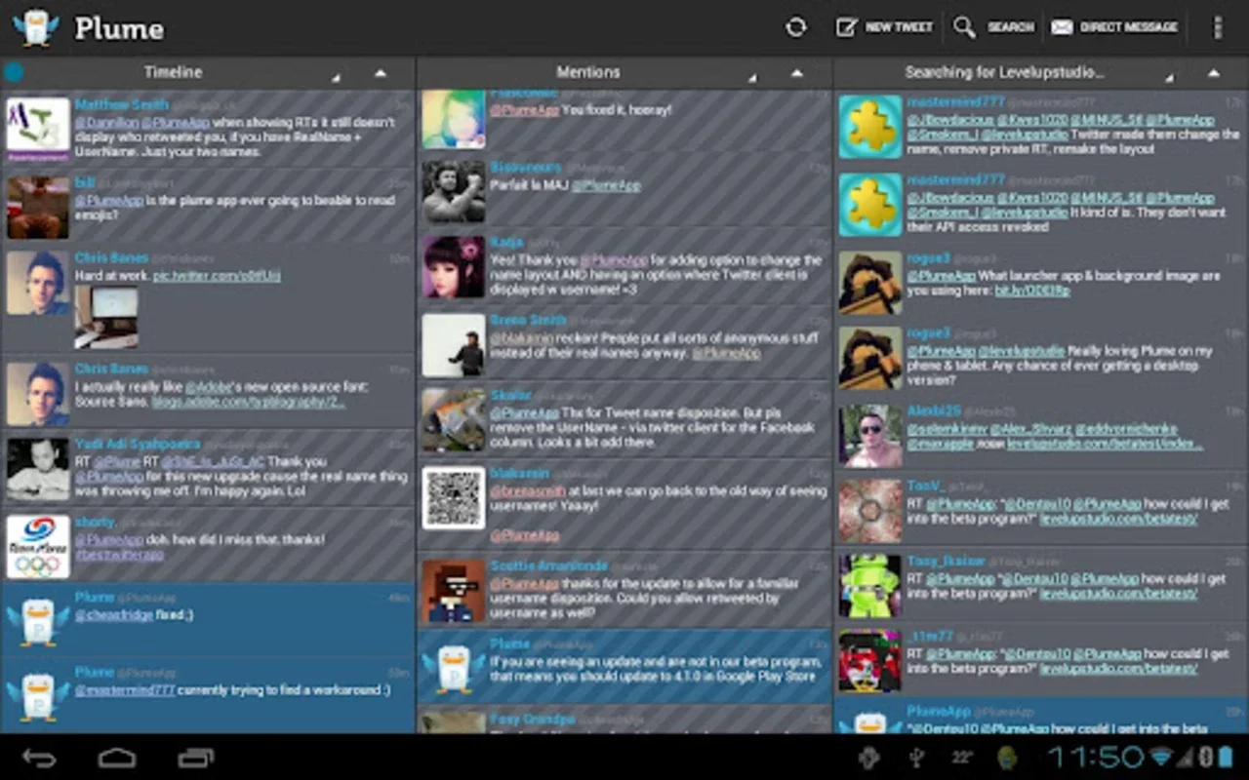Screen dimensions: 1249x780
Task: Open levelupstudio.com/betatest link in TaoV_'s tweet
Action: tap(1118, 519)
